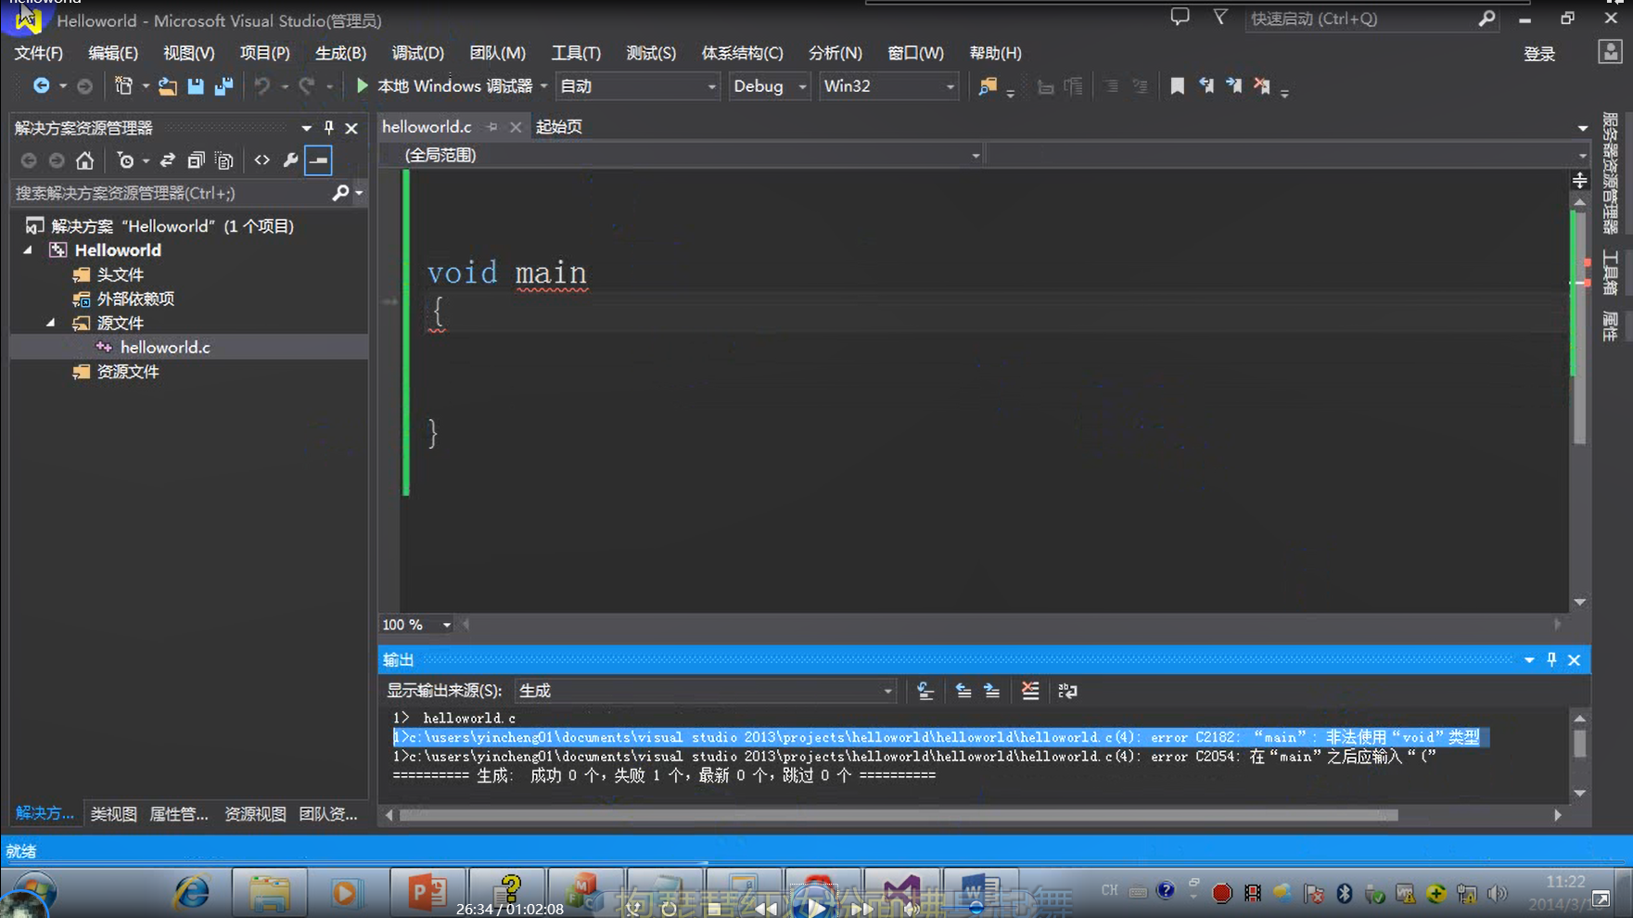
Task: Toggle word wrap in the Output window
Action: pos(1067,691)
